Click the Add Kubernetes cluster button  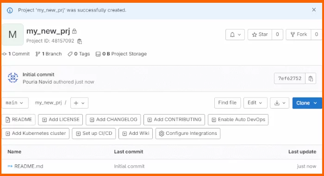(36, 134)
